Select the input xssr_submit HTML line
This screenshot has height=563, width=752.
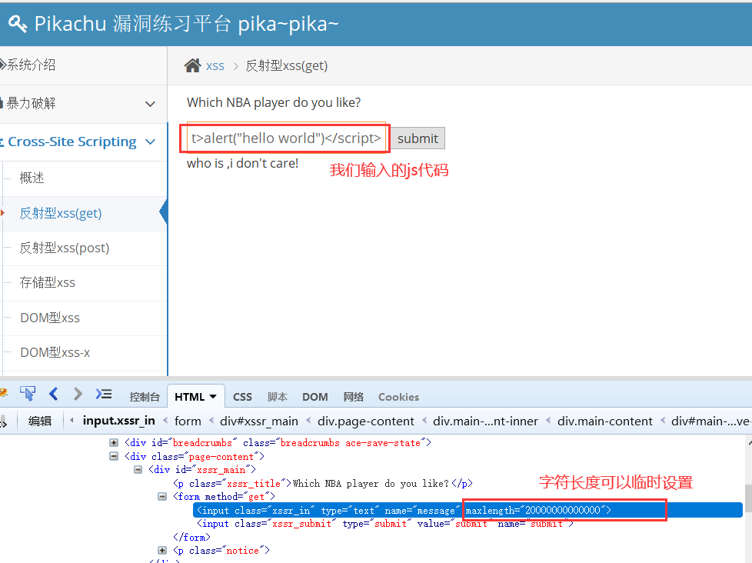tap(385, 524)
